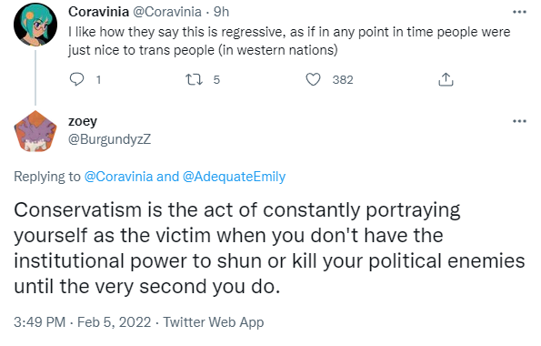The width and height of the screenshot is (541, 346).
Task: View the 5 retweets count
Action: coord(216,80)
